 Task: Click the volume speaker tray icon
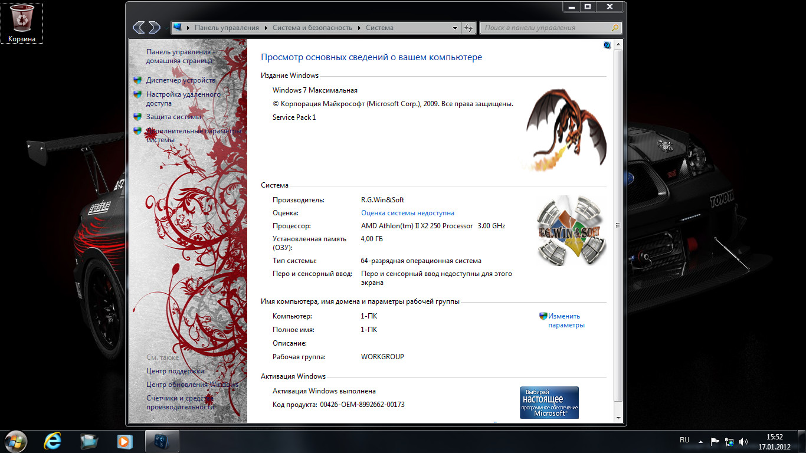tap(743, 441)
